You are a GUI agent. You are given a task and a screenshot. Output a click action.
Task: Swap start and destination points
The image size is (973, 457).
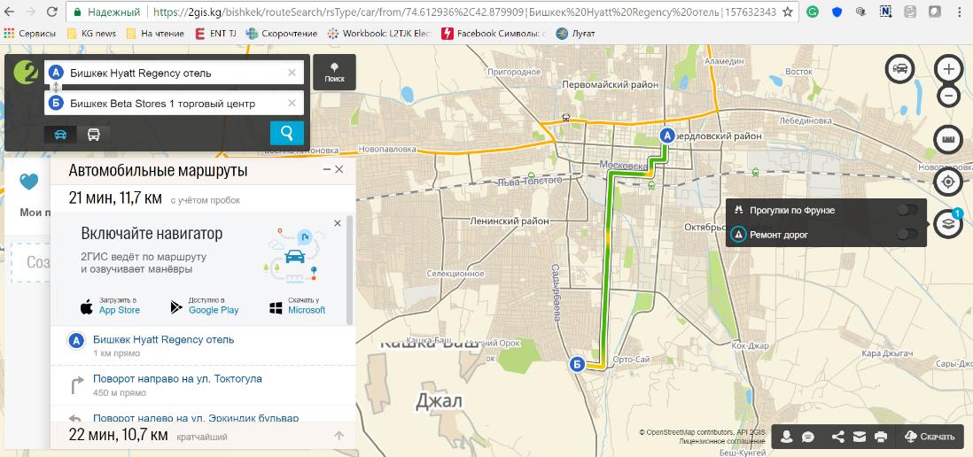pyautogui.click(x=55, y=88)
